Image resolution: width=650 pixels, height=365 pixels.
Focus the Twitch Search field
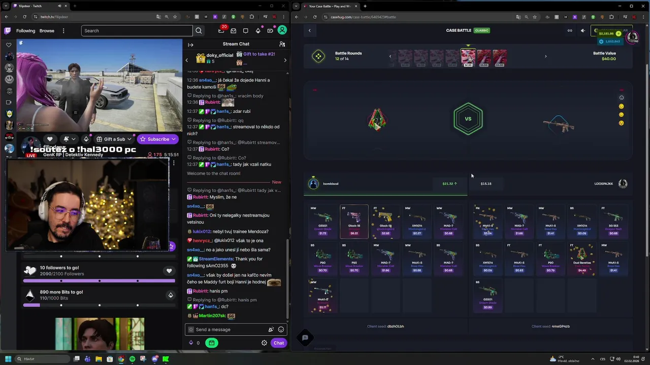(137, 30)
